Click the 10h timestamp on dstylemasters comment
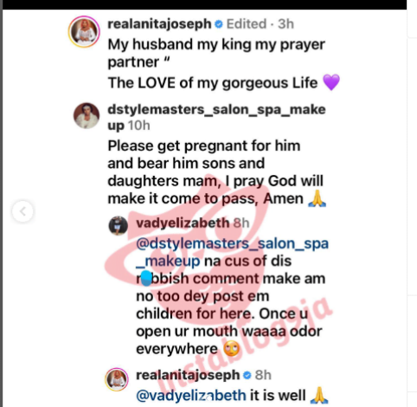Image resolution: width=417 pixels, height=407 pixels. click(139, 126)
